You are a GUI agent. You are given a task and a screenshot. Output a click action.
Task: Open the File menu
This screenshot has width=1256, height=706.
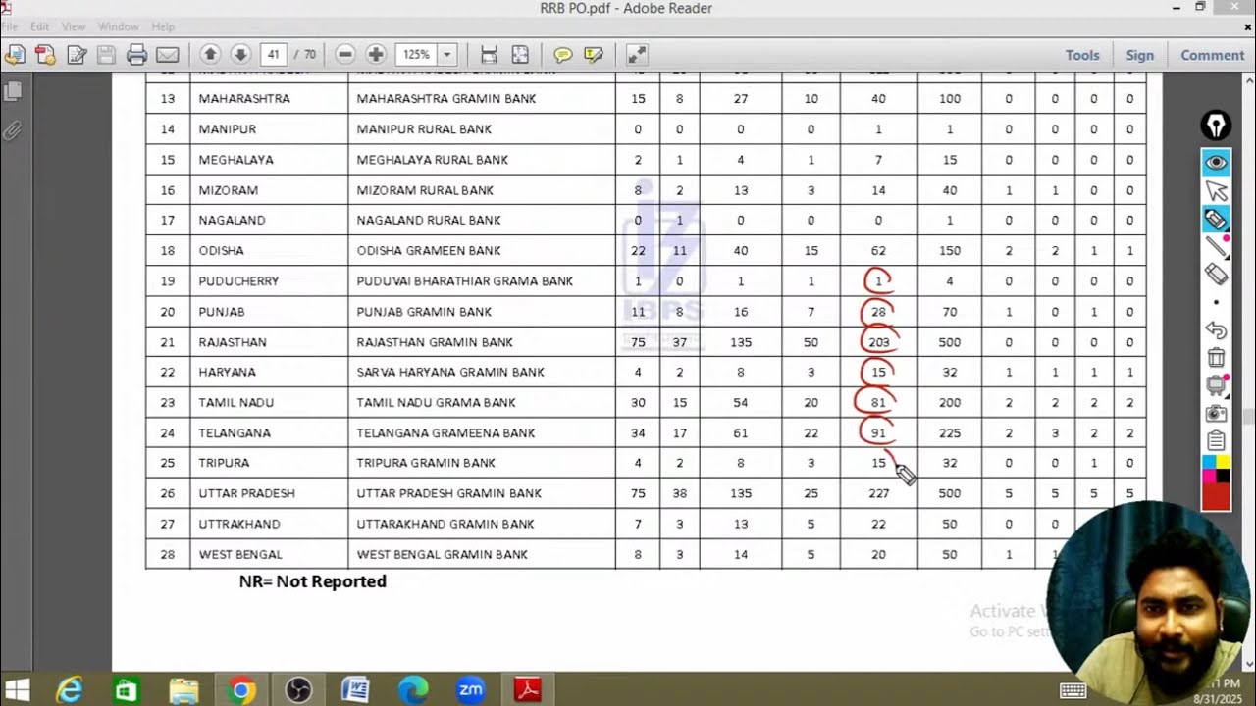point(9,26)
